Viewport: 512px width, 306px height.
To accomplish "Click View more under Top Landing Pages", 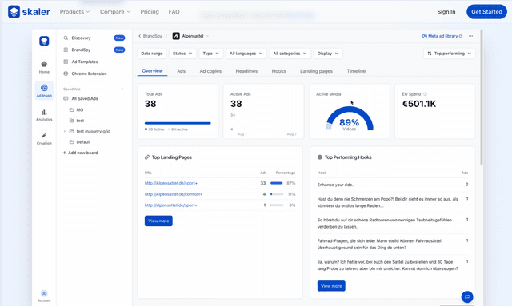I will pyautogui.click(x=158, y=221).
